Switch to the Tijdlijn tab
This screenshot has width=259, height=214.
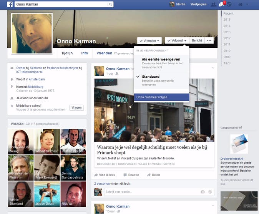(x=67, y=53)
